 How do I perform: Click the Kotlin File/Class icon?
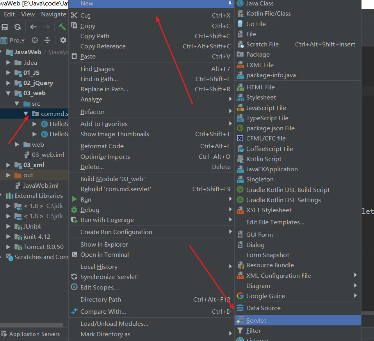point(240,14)
